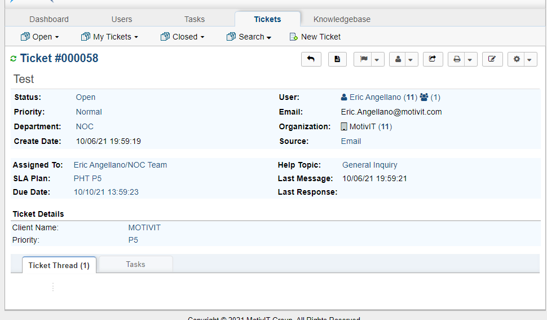Viewport: 547px width, 320px height.
Task: Open the Eric Angellano user link
Action: (375, 97)
